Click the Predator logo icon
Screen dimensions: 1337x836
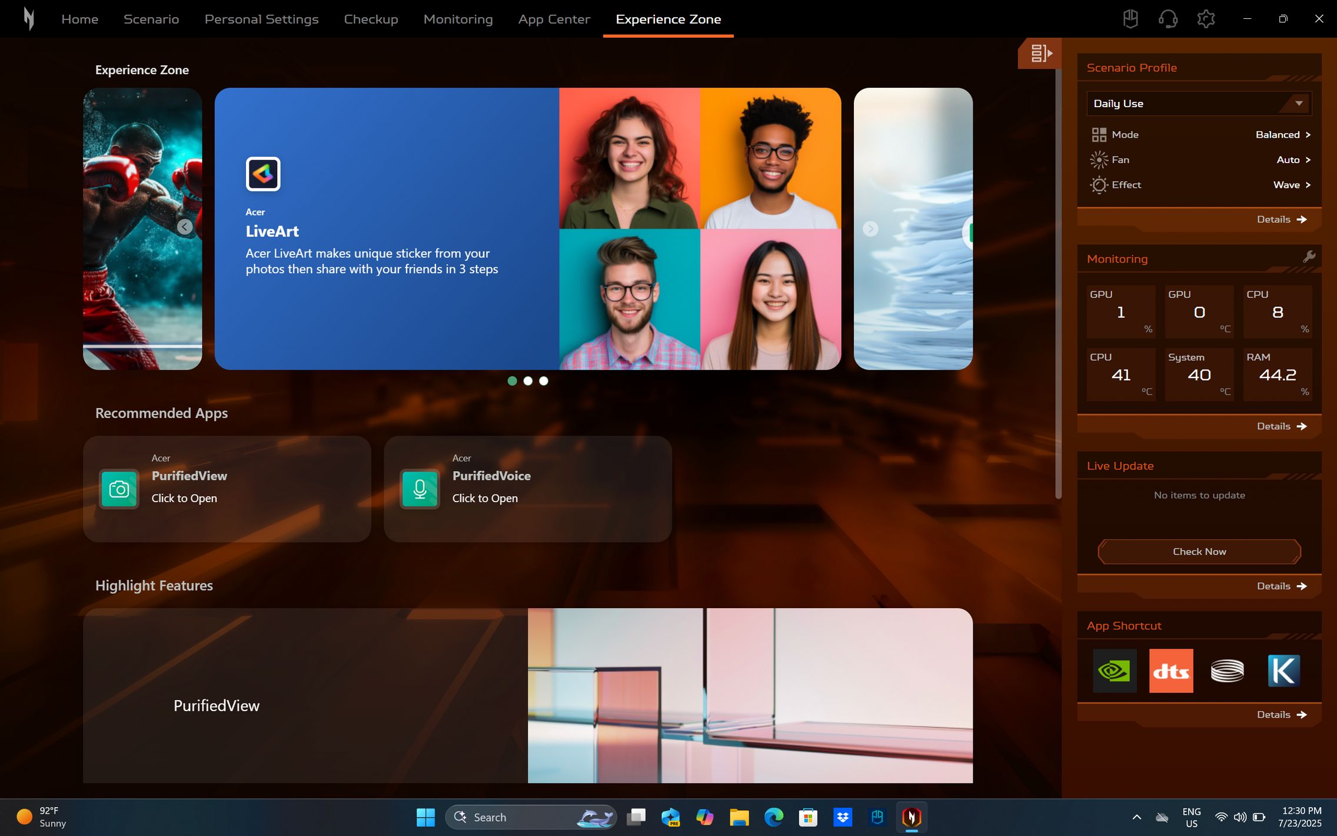point(29,19)
